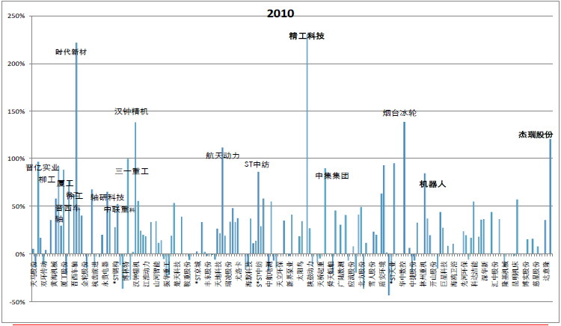Select x-axis label 天马股份
The height and width of the screenshot is (326, 561).
coord(34,274)
